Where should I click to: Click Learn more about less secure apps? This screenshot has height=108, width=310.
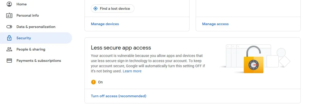tap(132, 71)
